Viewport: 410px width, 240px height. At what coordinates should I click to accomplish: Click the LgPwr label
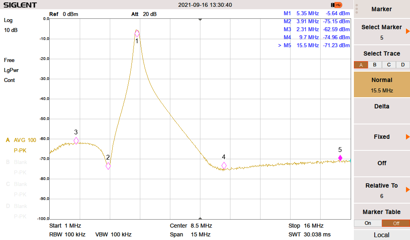pos(11,70)
